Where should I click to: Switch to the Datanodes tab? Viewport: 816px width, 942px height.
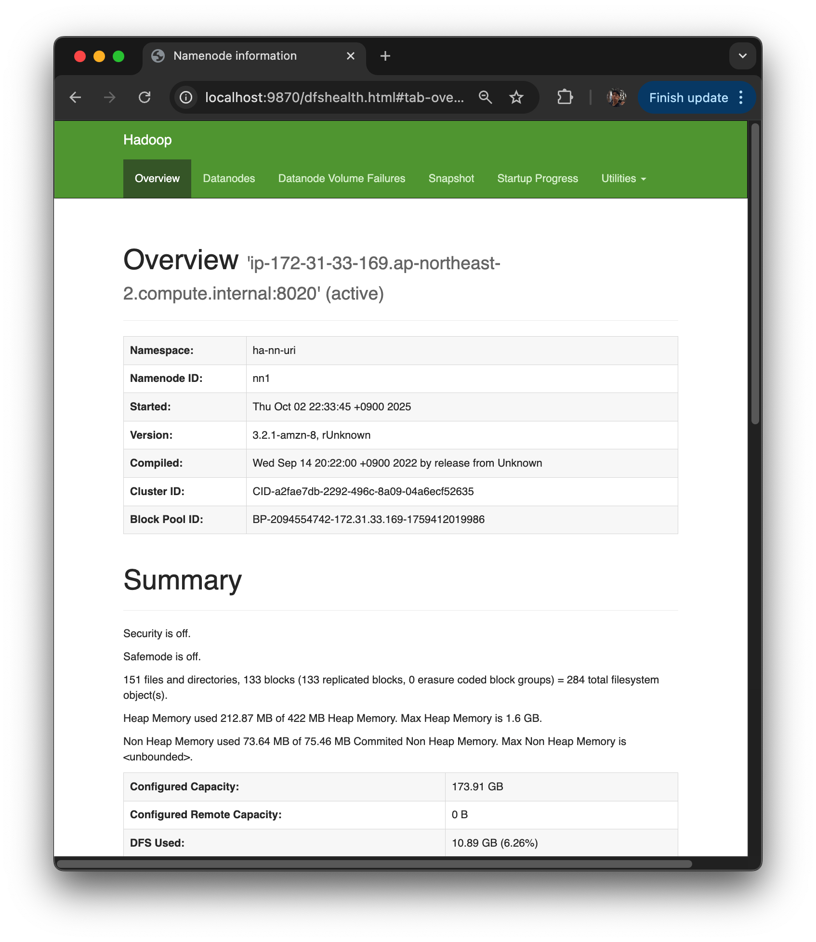pos(229,179)
